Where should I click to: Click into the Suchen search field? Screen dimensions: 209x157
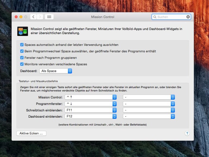(171, 17)
